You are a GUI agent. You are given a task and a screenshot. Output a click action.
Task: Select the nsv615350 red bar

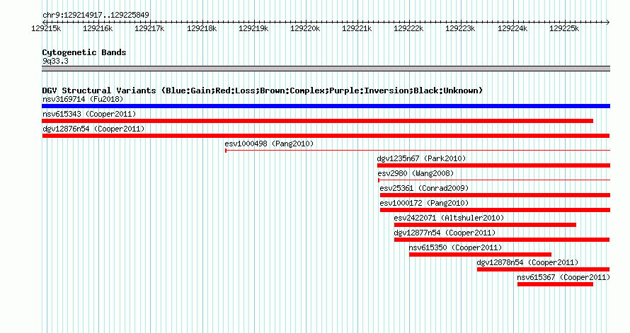click(x=480, y=255)
